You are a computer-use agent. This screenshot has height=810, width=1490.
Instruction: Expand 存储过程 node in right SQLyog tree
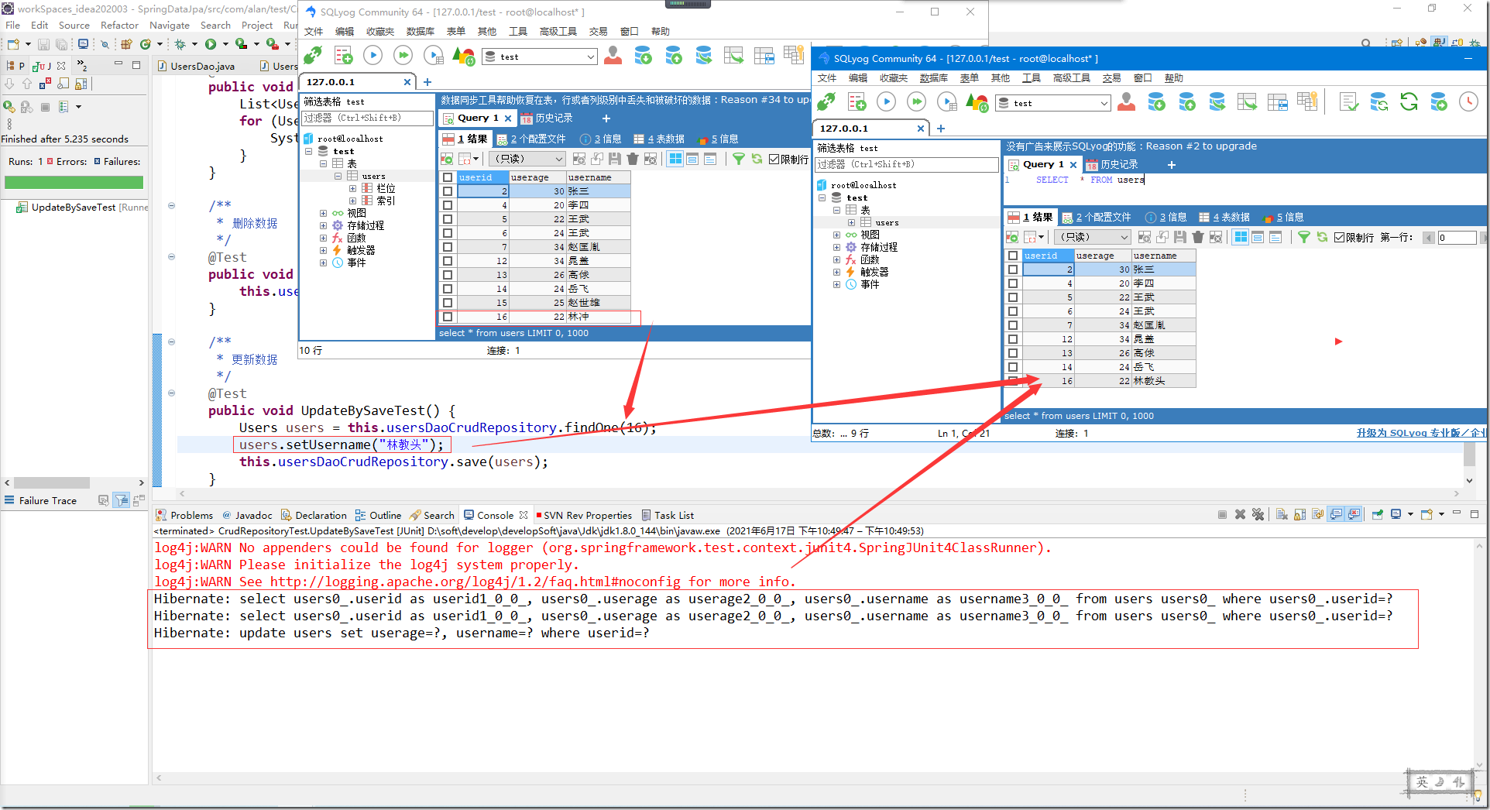[837, 247]
